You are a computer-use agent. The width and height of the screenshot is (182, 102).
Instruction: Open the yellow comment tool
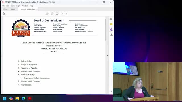(x=111, y=24)
